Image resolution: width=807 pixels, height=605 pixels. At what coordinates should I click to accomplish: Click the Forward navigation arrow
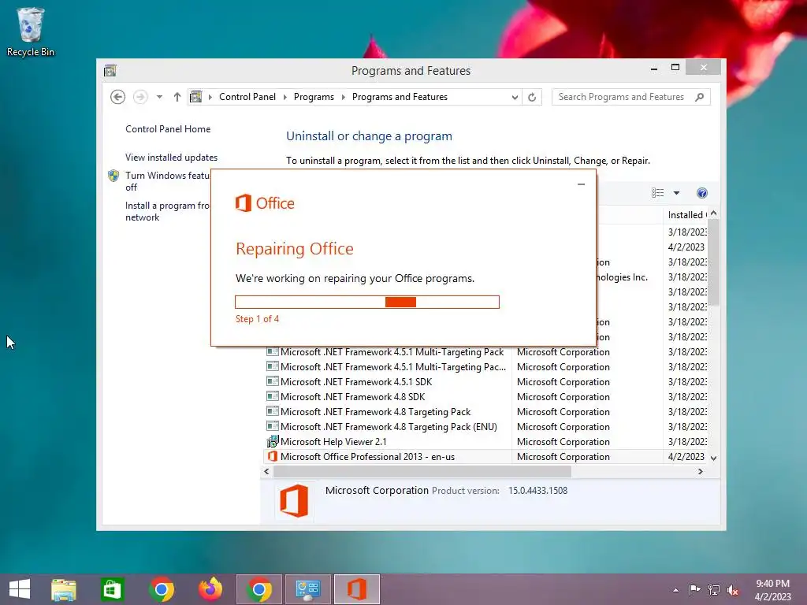[x=140, y=97]
